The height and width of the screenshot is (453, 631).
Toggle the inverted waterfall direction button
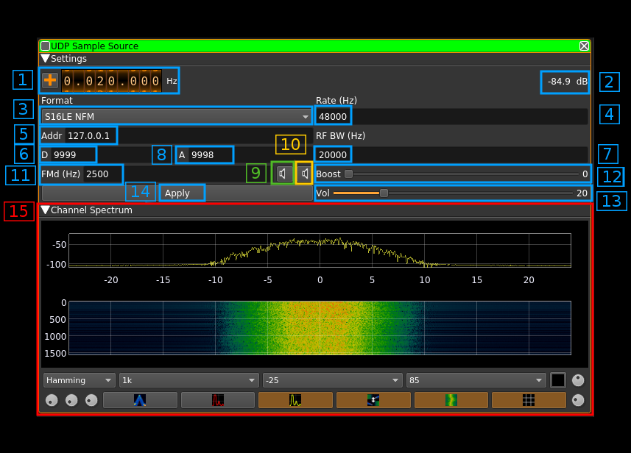click(373, 400)
